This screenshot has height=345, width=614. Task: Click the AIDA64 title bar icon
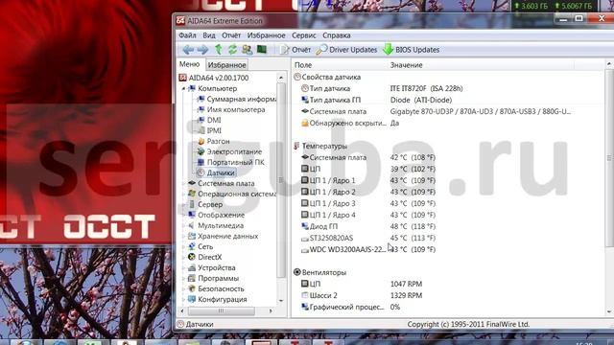pos(180,21)
